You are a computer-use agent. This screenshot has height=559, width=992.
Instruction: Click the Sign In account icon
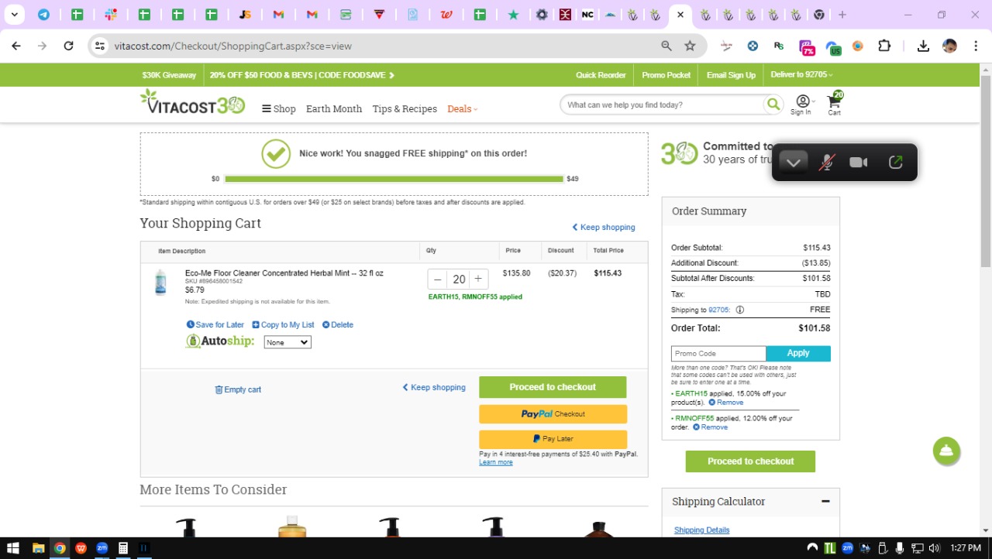tap(801, 105)
